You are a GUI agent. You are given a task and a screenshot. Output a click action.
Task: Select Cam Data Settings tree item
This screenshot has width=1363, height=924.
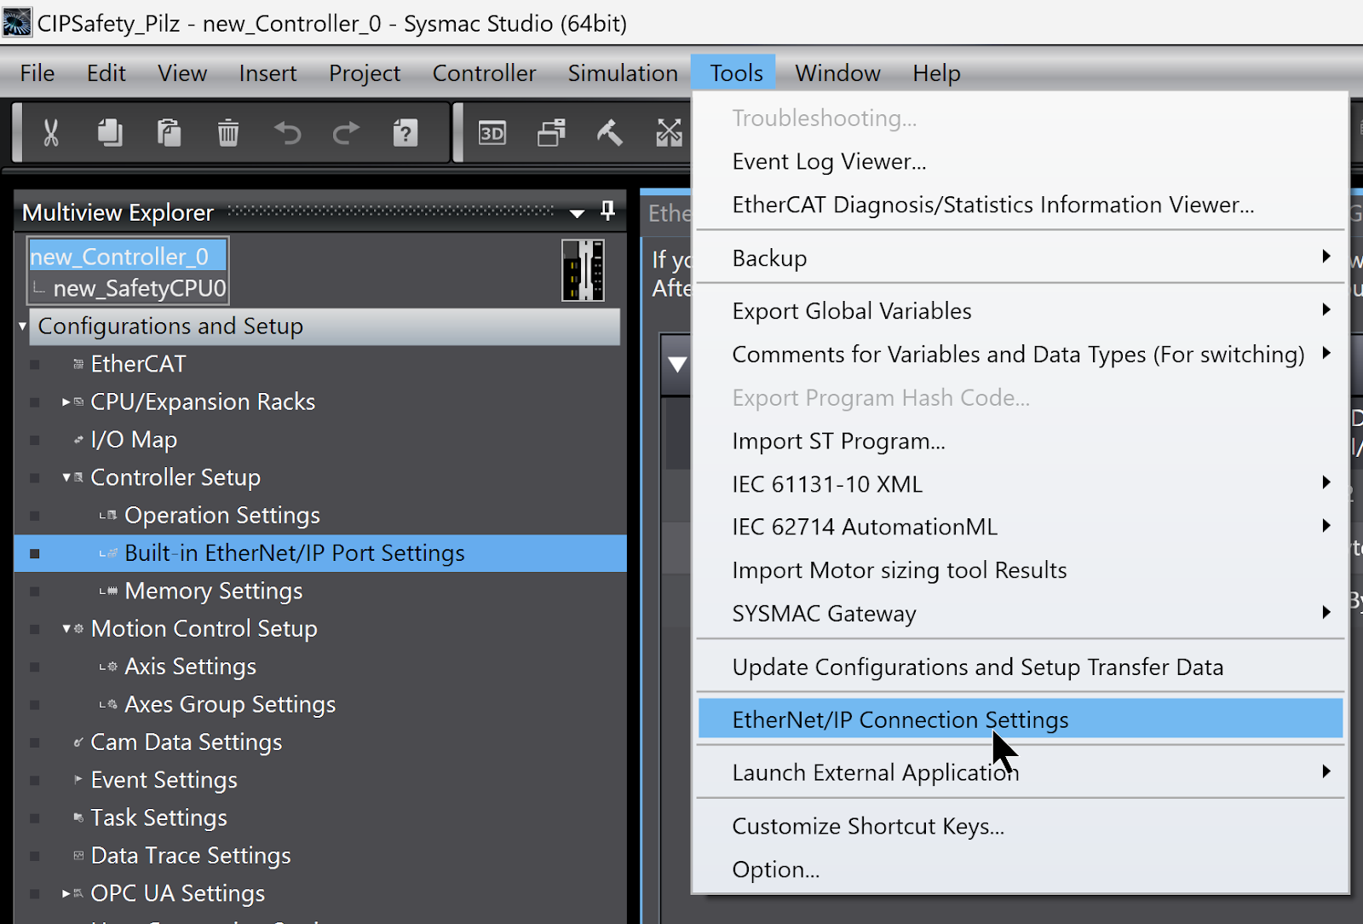pos(187,742)
